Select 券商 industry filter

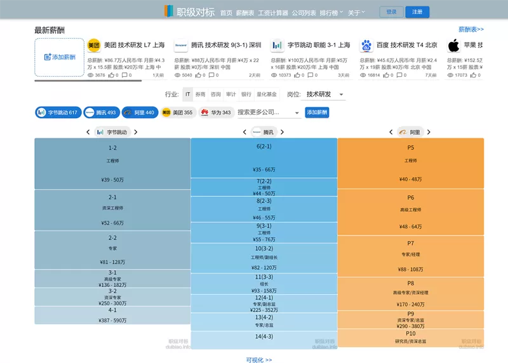click(x=200, y=94)
